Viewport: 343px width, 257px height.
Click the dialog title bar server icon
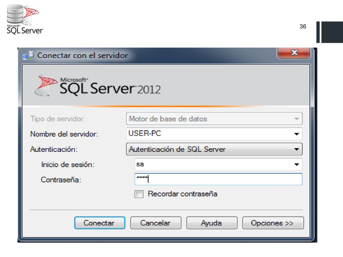click(28, 55)
